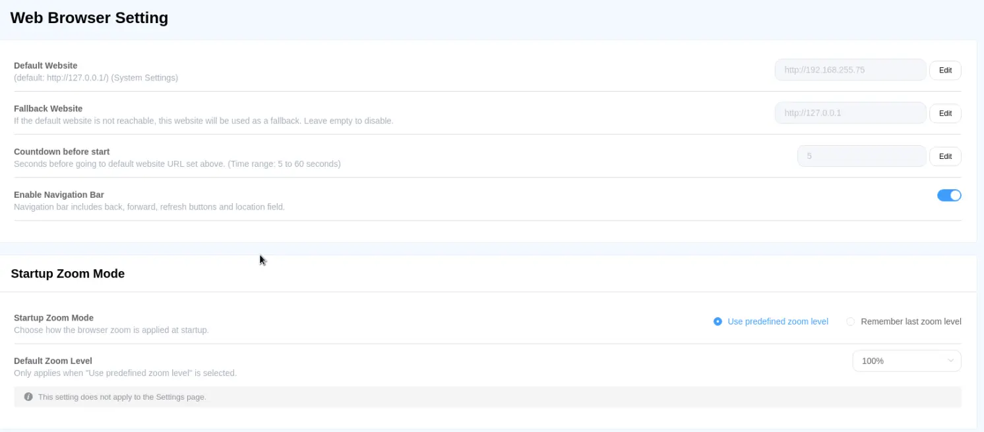The width and height of the screenshot is (984, 432).
Task: Click the navigation bar description text
Action: pos(149,206)
